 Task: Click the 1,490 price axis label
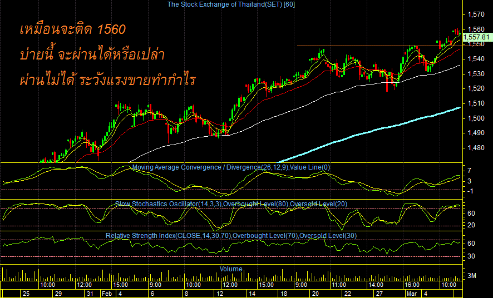coord(476,133)
